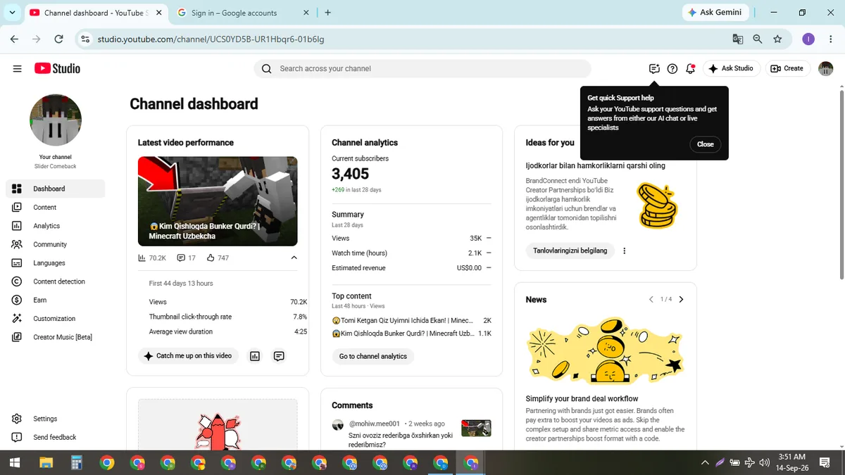Screen dimensions: 845x475
Task: Open the Windows Start menu
Action: 15,462
